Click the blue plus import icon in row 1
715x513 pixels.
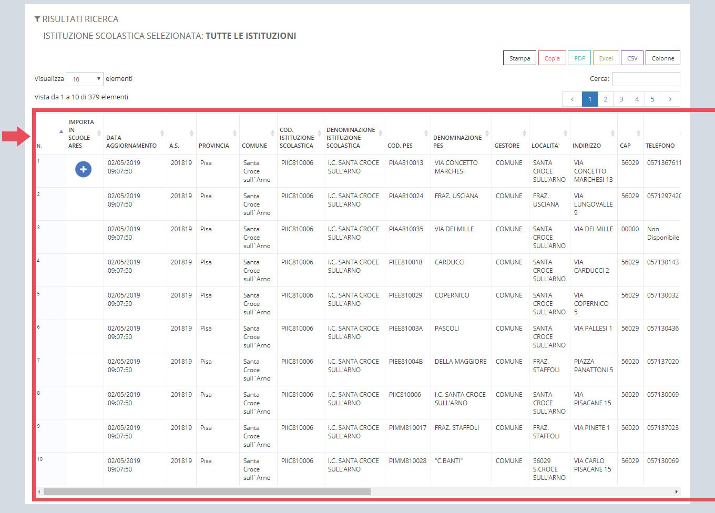[83, 169]
